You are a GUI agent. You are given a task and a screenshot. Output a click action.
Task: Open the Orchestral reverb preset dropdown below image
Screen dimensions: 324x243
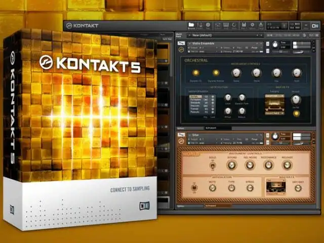[274, 113]
